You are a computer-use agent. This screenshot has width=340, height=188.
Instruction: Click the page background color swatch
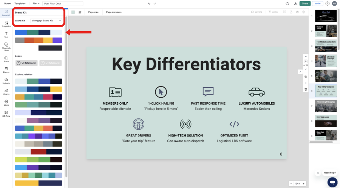click(x=73, y=12)
